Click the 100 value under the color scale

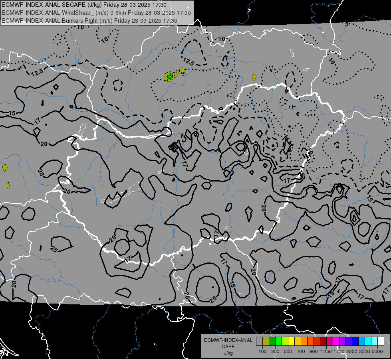pyautogui.click(x=262, y=351)
